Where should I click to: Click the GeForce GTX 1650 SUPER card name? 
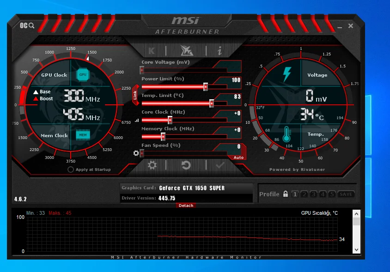coord(192,188)
